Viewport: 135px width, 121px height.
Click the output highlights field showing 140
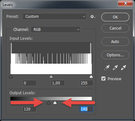pos(86,109)
